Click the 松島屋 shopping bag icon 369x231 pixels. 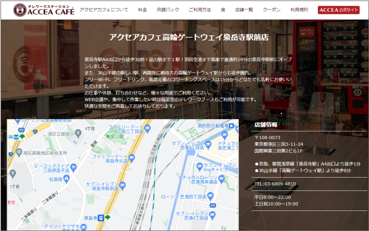tap(66, 179)
